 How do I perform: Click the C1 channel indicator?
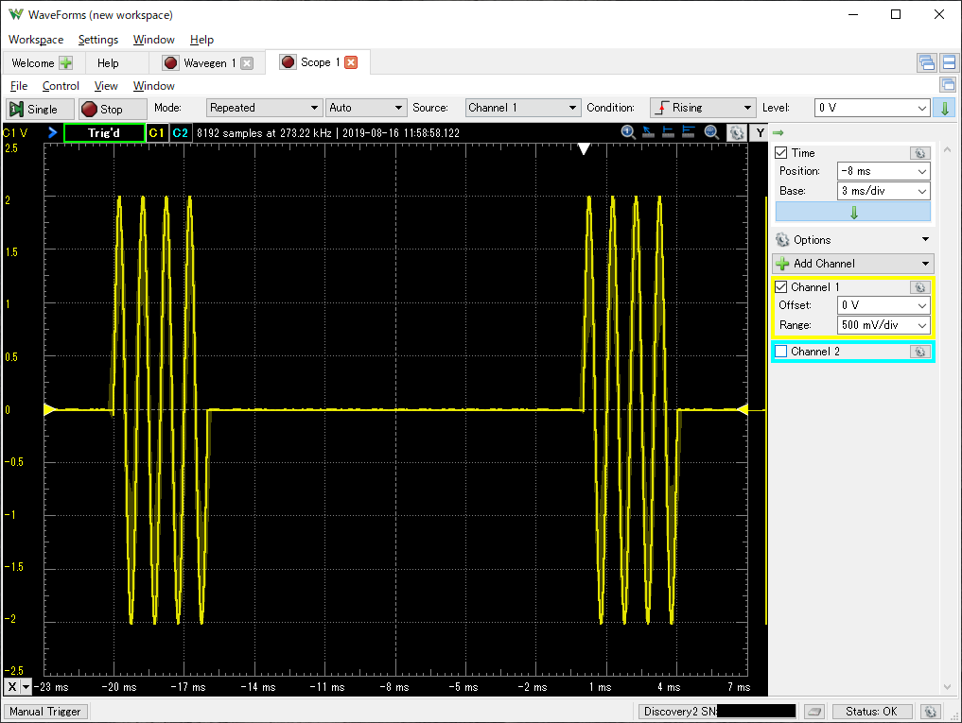click(156, 132)
